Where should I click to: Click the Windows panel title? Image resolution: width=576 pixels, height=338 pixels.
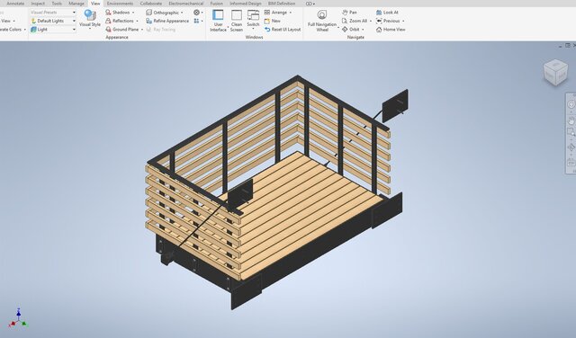254,37
